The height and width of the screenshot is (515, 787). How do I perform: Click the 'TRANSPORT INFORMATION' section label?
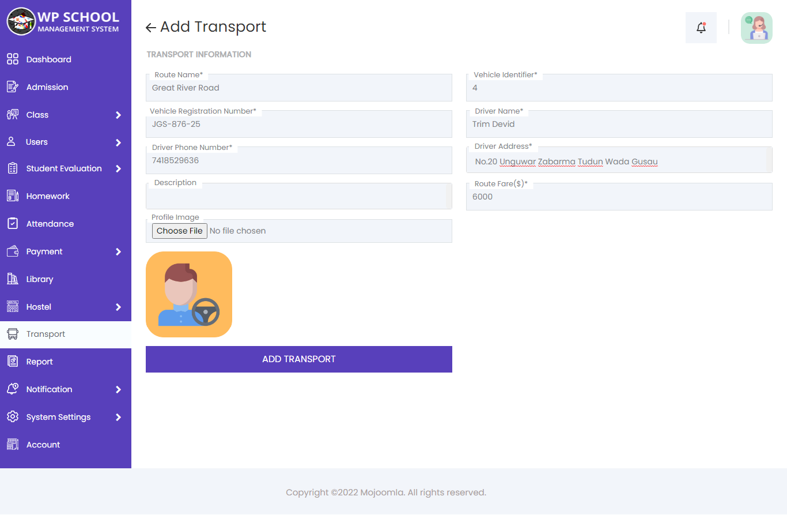(199, 54)
